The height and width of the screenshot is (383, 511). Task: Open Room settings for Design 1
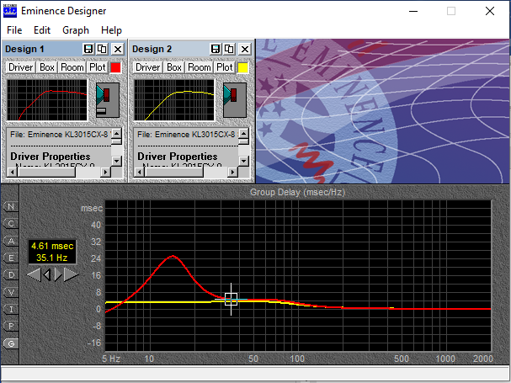tap(72, 67)
